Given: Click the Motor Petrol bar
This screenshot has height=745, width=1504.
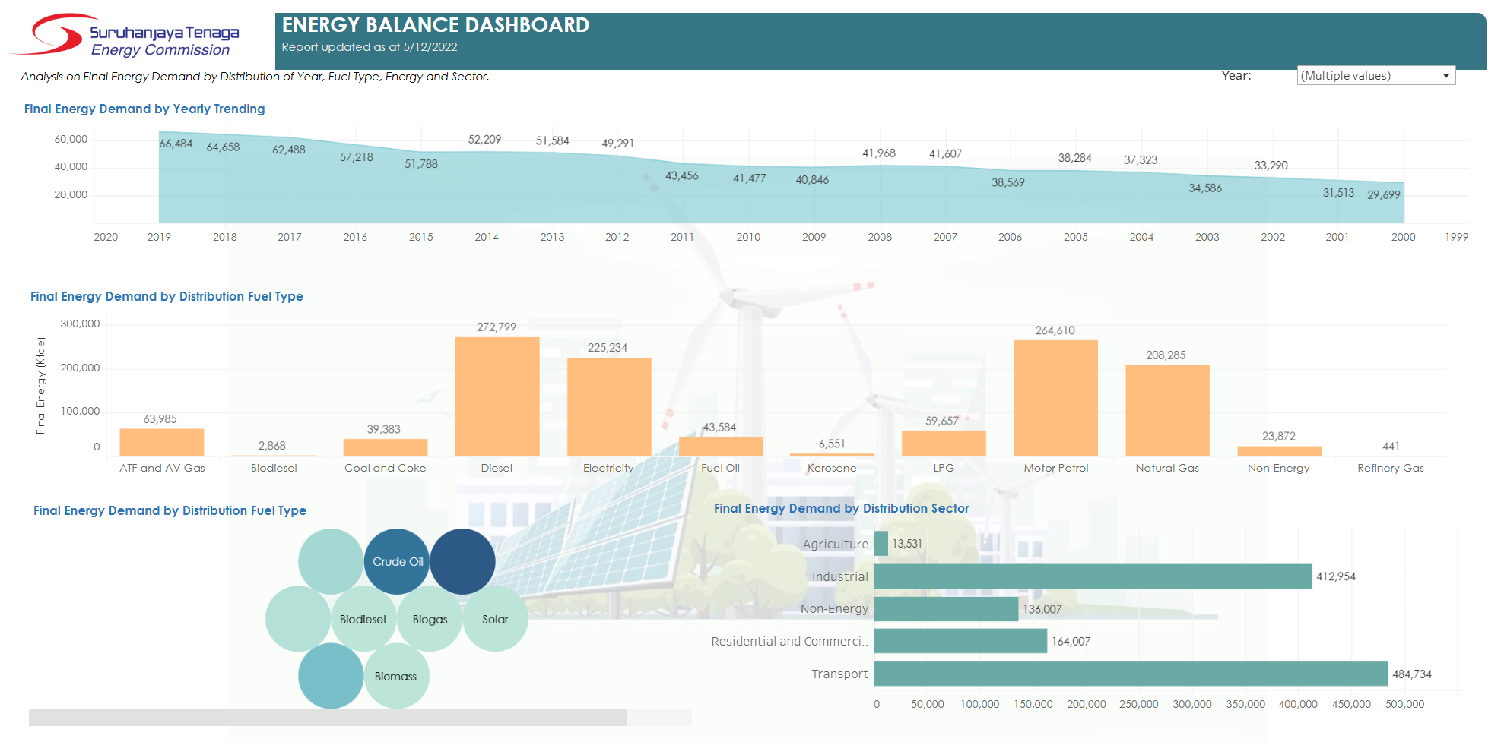Looking at the screenshot, I should 1055,398.
